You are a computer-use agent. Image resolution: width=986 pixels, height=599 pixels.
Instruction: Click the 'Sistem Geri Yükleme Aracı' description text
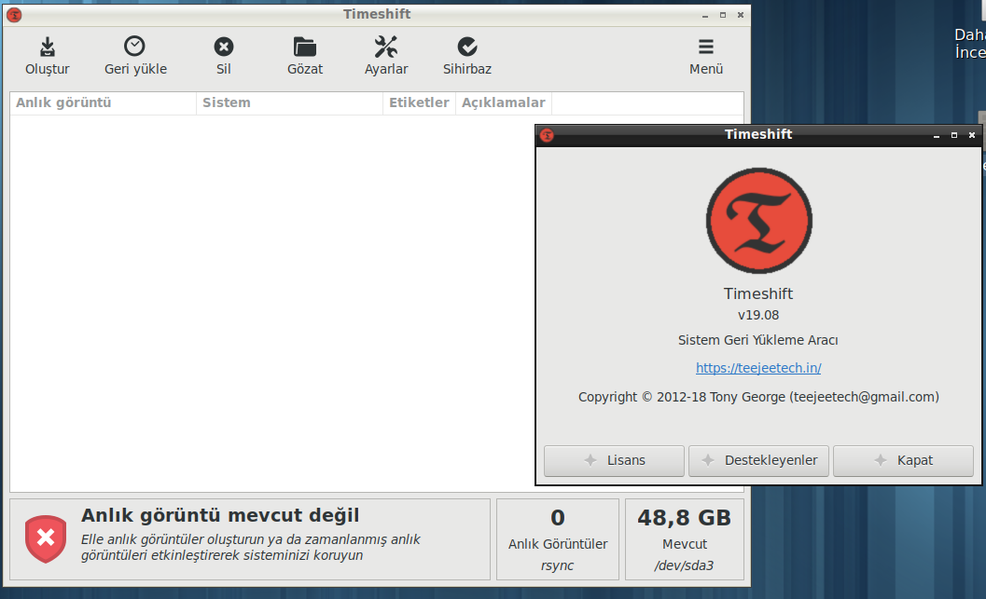click(x=757, y=340)
